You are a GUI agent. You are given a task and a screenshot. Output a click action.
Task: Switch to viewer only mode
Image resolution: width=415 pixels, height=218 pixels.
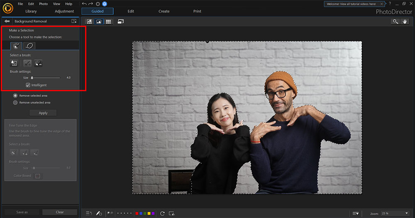[x=99, y=22]
